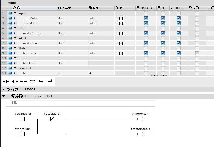
Task: Click the motorStatus output coil in ladder
Action: click(141, 134)
